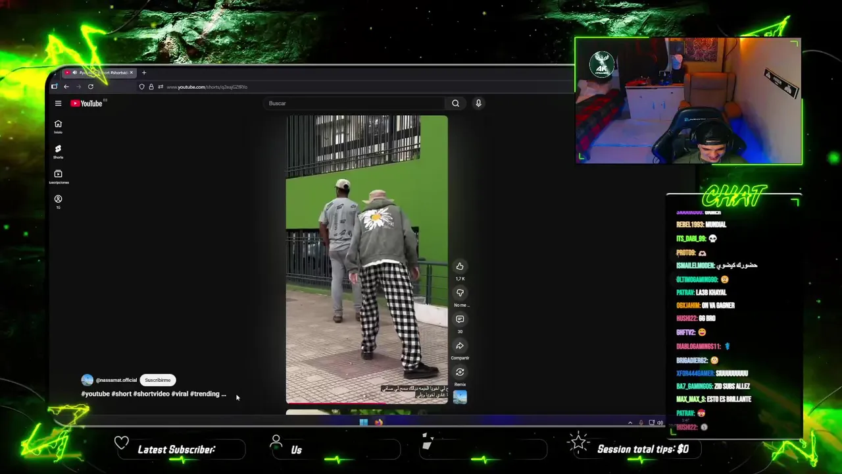Open the Windows Start button

tap(363, 423)
